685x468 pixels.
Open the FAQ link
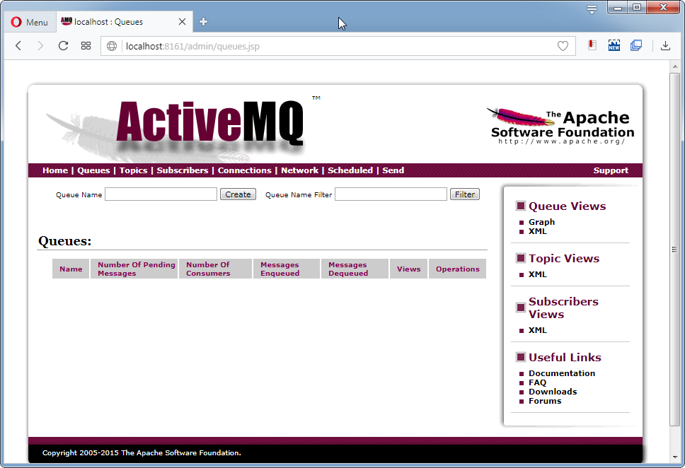tap(537, 382)
